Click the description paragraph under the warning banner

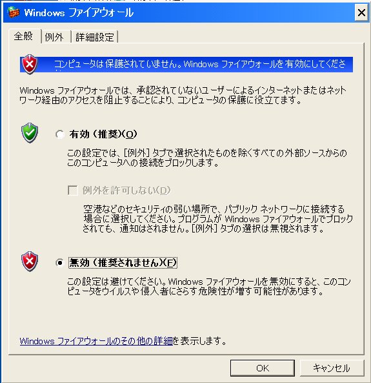[x=183, y=95]
